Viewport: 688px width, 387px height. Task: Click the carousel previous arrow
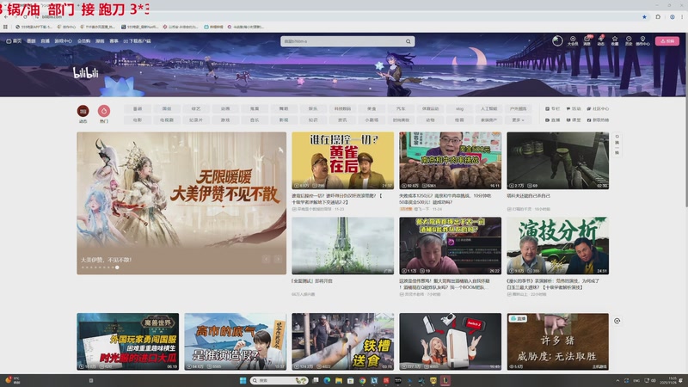(266, 259)
